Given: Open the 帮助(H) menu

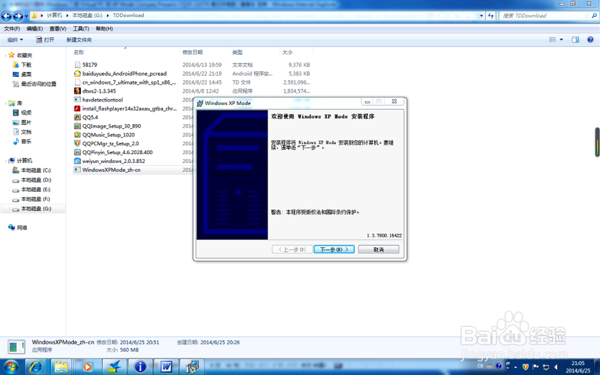Looking at the screenshot, I should [x=104, y=29].
